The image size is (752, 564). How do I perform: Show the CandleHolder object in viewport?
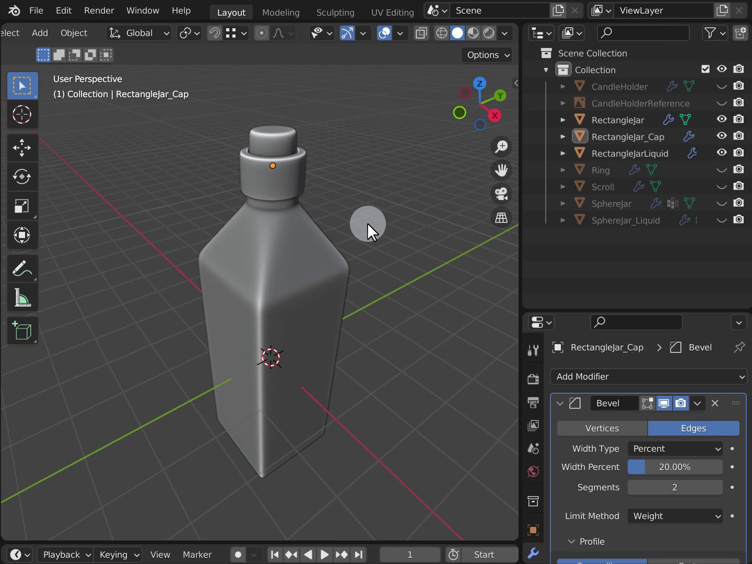pos(722,86)
